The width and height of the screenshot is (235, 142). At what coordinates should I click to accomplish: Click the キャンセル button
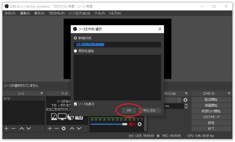pos(149,111)
